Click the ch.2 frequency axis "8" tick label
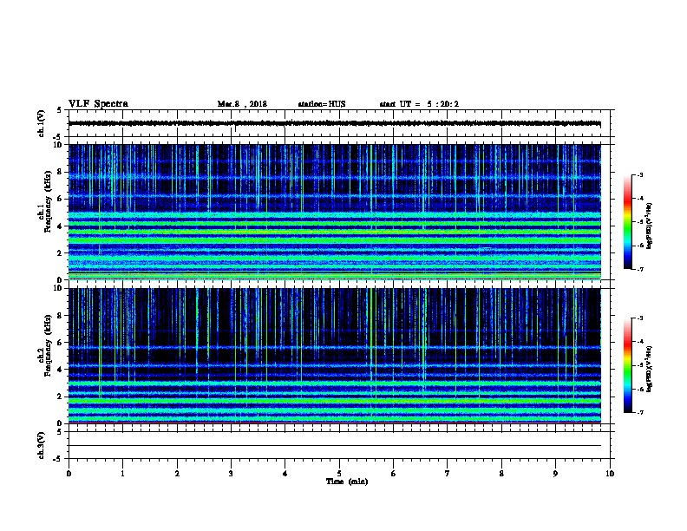Viewport: 687px width, 531px height. [60, 316]
